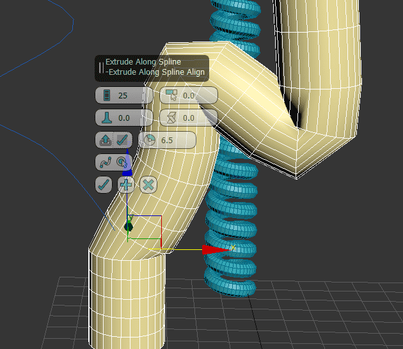Click the "Extrude Along Spline" caddy title
This screenshot has height=349, width=403.
[x=143, y=62]
